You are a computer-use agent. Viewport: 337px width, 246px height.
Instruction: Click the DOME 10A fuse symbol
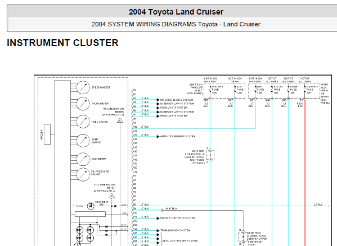click(289, 89)
